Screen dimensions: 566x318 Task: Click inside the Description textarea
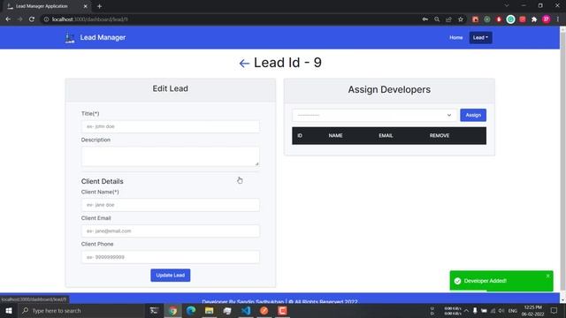pyautogui.click(x=171, y=156)
